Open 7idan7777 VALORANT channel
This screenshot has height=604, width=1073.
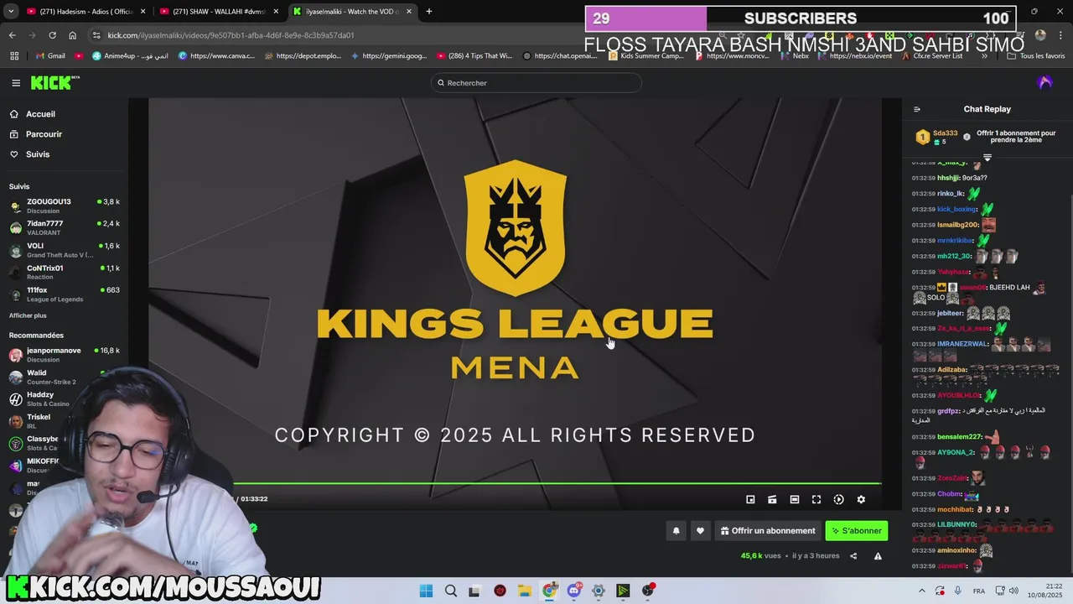pos(65,227)
